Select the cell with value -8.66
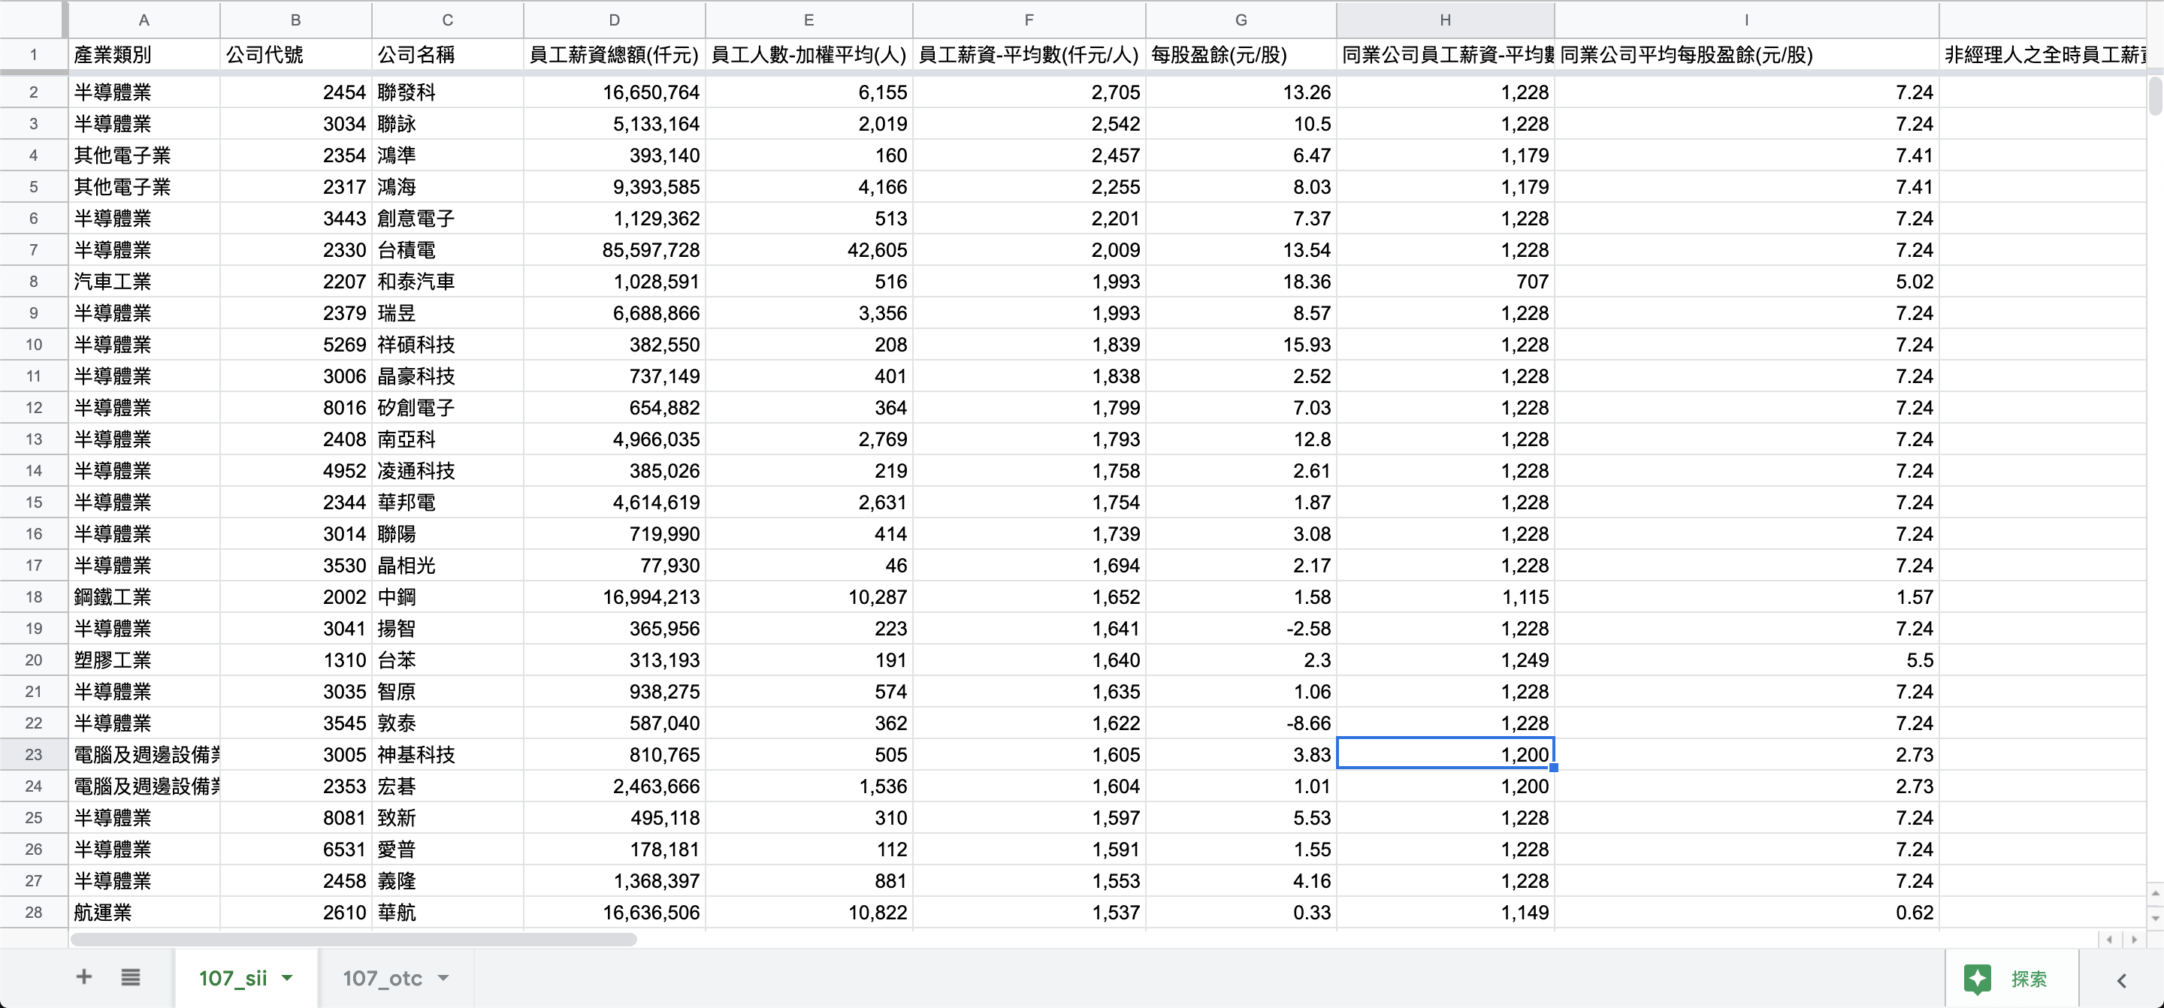 tap(1241, 723)
